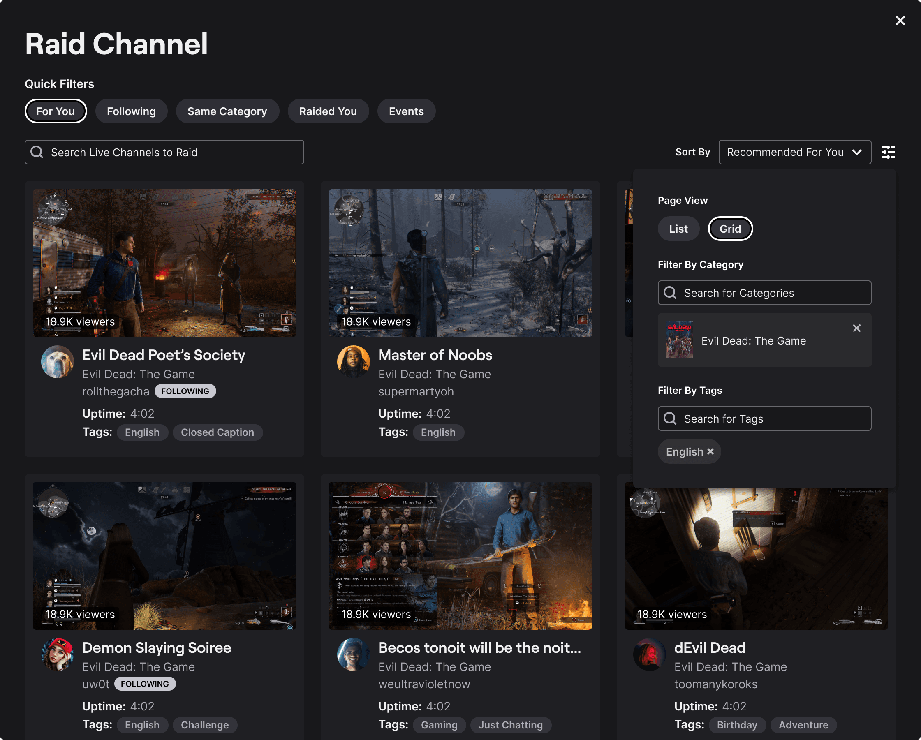
Task: Click the Closed Caption tag on Evil Dead Poet's Society
Action: [x=218, y=432]
